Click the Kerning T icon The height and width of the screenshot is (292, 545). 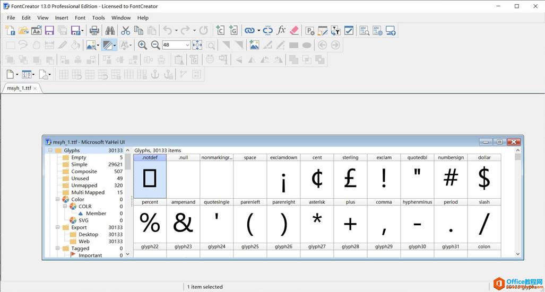tap(335, 31)
